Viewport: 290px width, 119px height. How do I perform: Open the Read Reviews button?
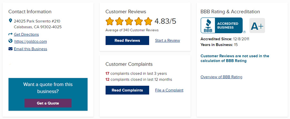coord(127,41)
